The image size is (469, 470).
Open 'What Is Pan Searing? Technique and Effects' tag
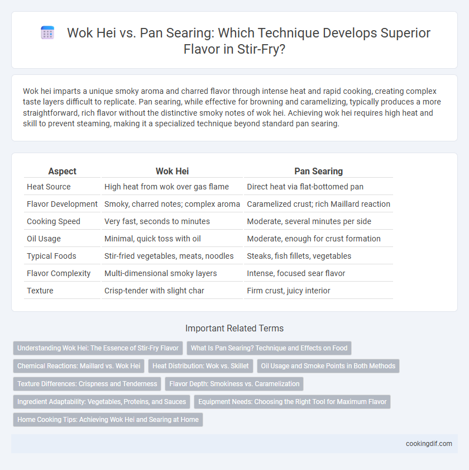[269, 348]
